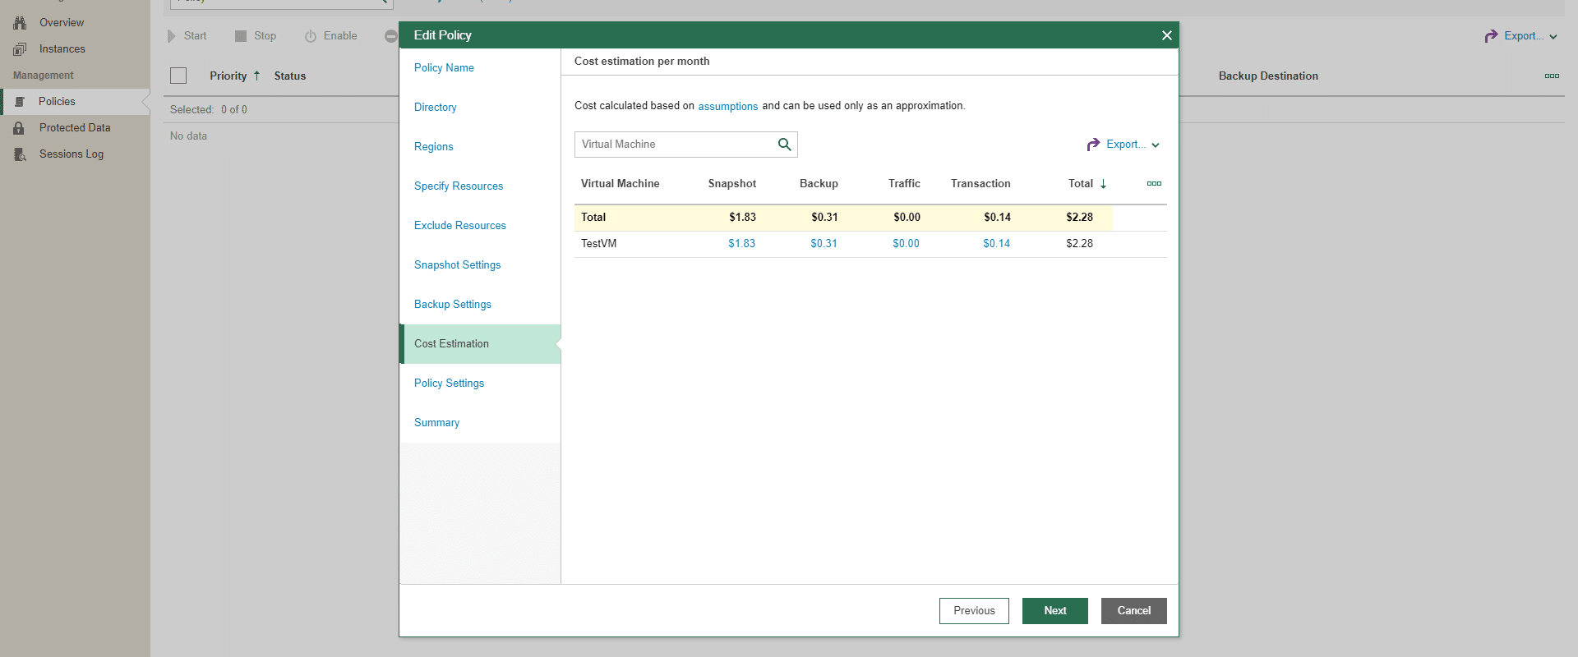Select the TestVM row name
The width and height of the screenshot is (1578, 657).
pyautogui.click(x=598, y=244)
